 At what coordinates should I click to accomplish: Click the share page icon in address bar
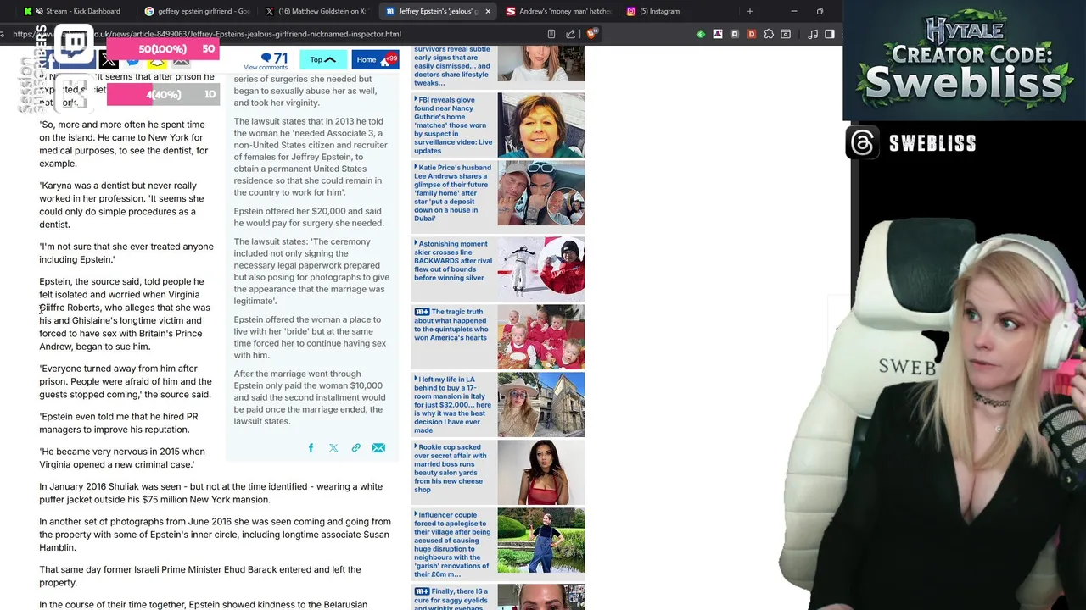click(570, 34)
